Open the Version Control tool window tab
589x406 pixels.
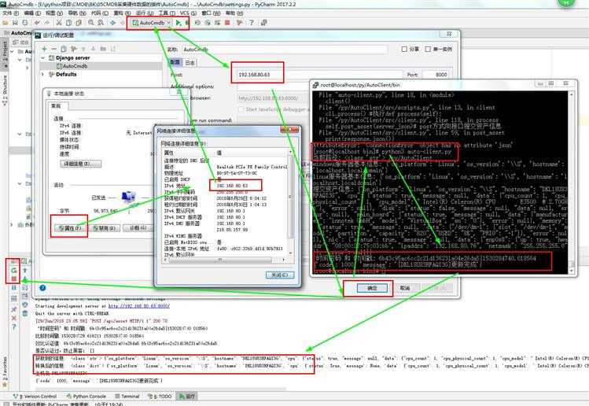point(35,397)
